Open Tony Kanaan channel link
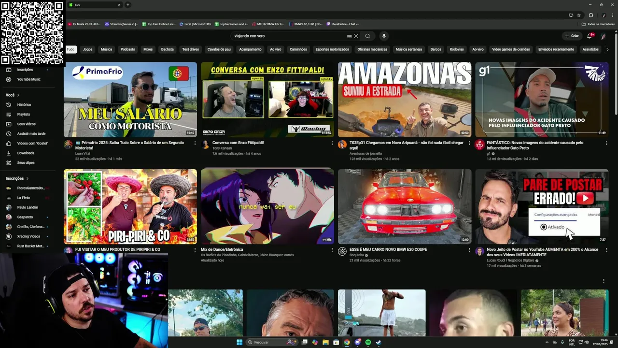Screen dimensions: 618x348 (x=222, y=148)
